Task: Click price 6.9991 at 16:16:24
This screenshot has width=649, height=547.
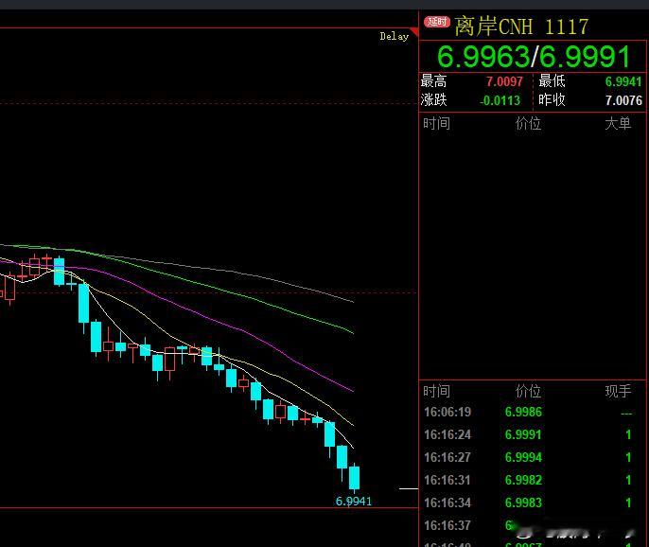Action: click(x=523, y=434)
